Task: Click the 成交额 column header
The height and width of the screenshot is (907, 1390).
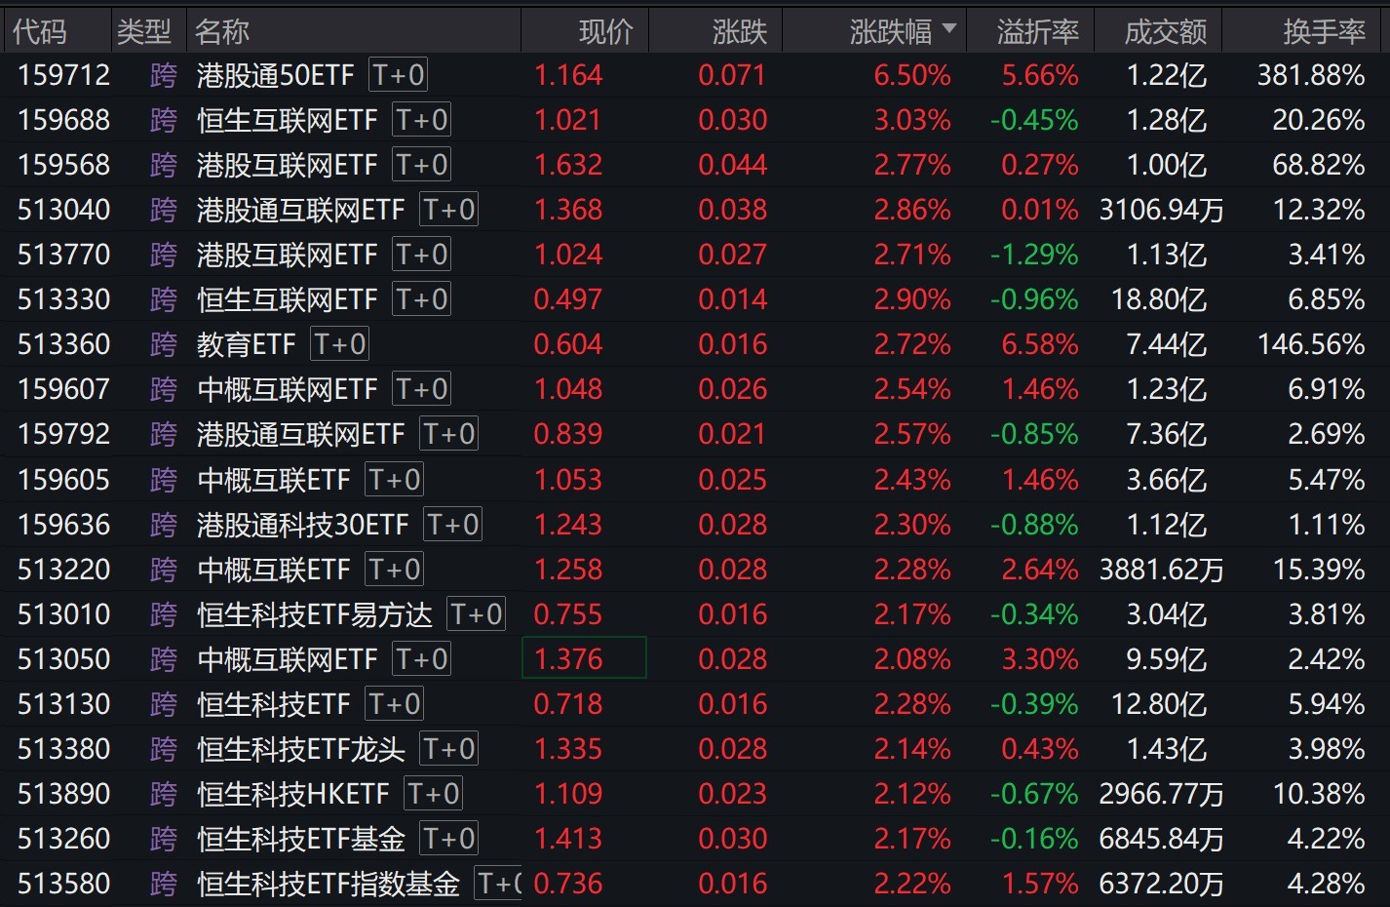Action: coord(1165,32)
